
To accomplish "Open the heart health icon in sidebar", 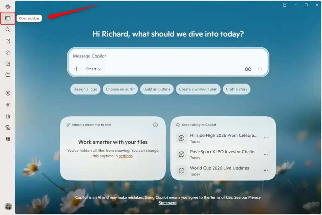I will 8,105.
